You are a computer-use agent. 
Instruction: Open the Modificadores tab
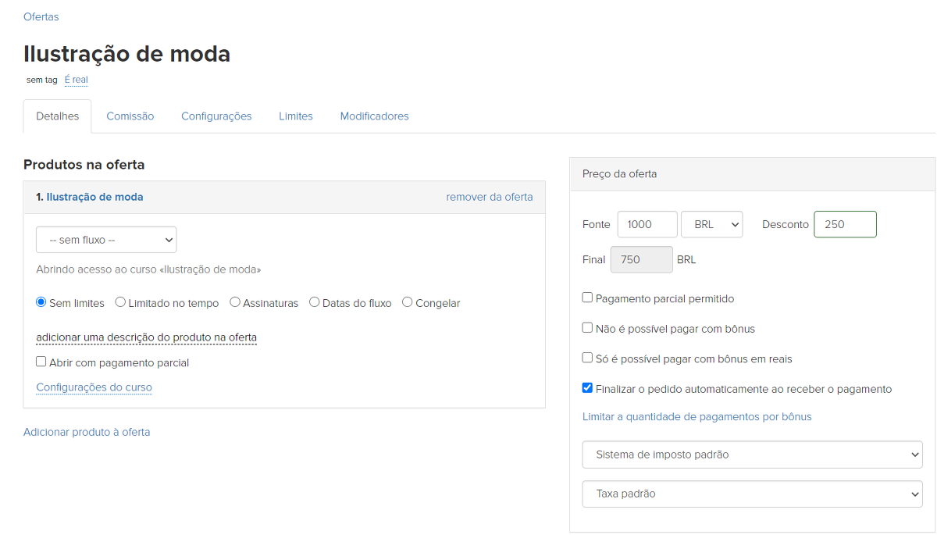click(x=374, y=116)
